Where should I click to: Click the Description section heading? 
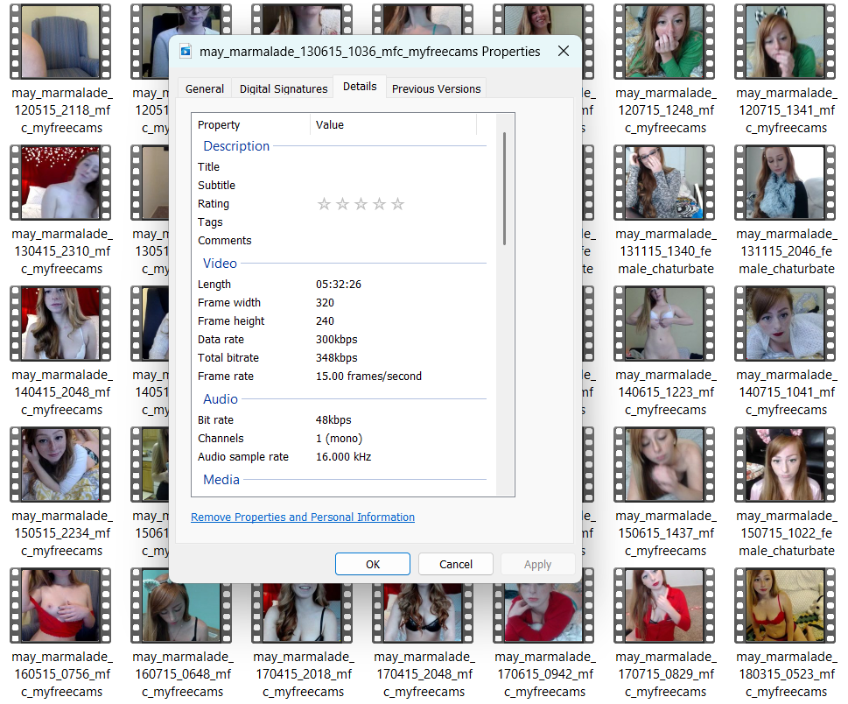point(236,146)
